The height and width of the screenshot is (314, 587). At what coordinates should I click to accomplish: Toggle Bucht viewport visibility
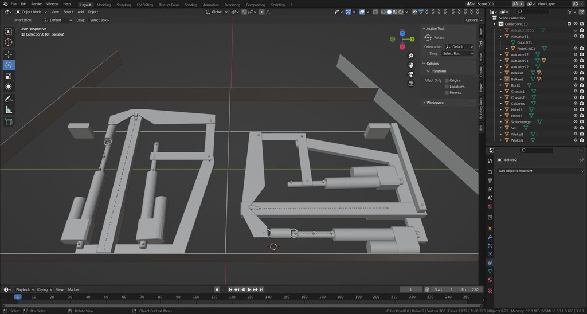pyautogui.click(x=576, y=85)
